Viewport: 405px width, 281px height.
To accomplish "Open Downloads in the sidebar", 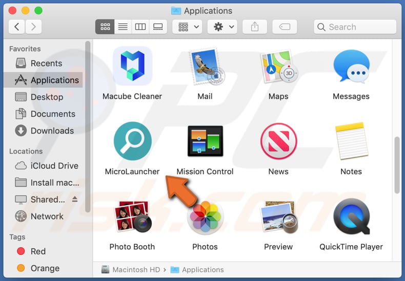I will tap(43, 131).
